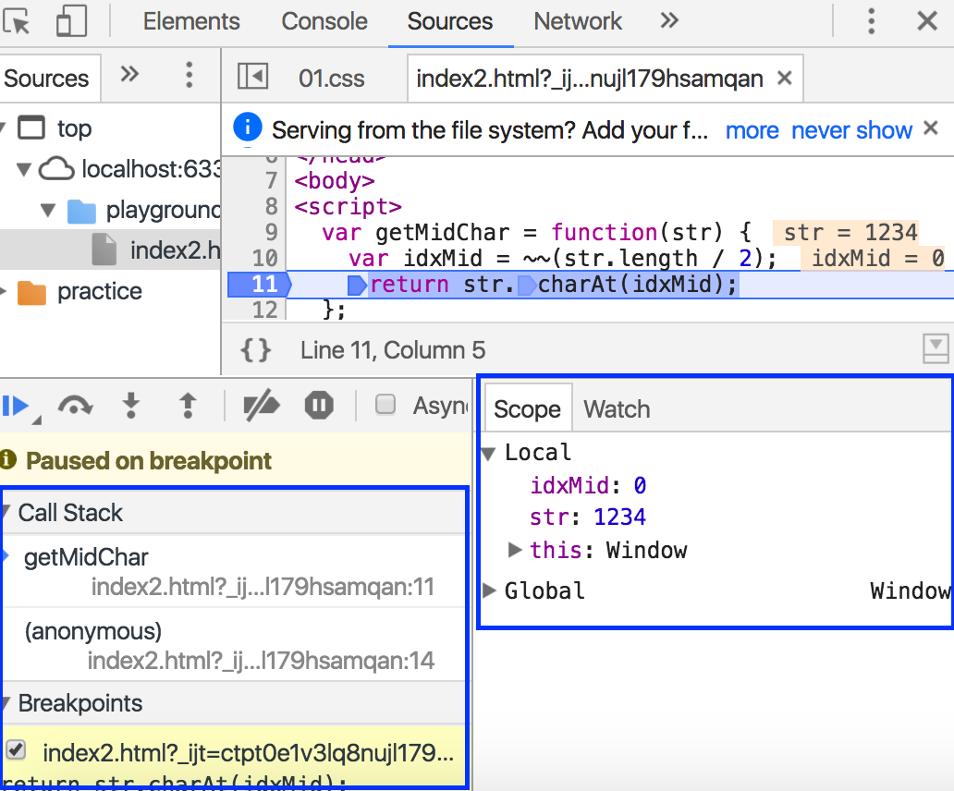
Task: Click line number 9 in the gutter
Action: tap(272, 232)
